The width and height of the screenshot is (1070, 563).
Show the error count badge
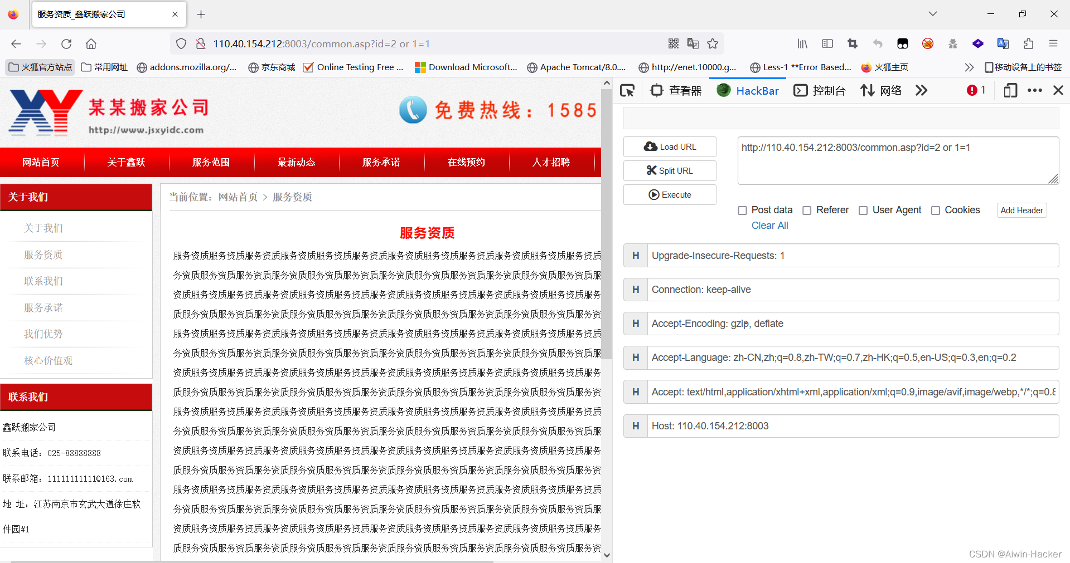pyautogui.click(x=976, y=90)
